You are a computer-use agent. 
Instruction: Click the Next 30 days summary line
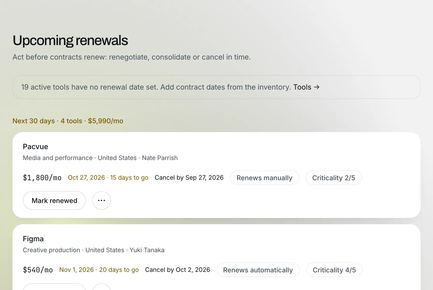tap(68, 121)
